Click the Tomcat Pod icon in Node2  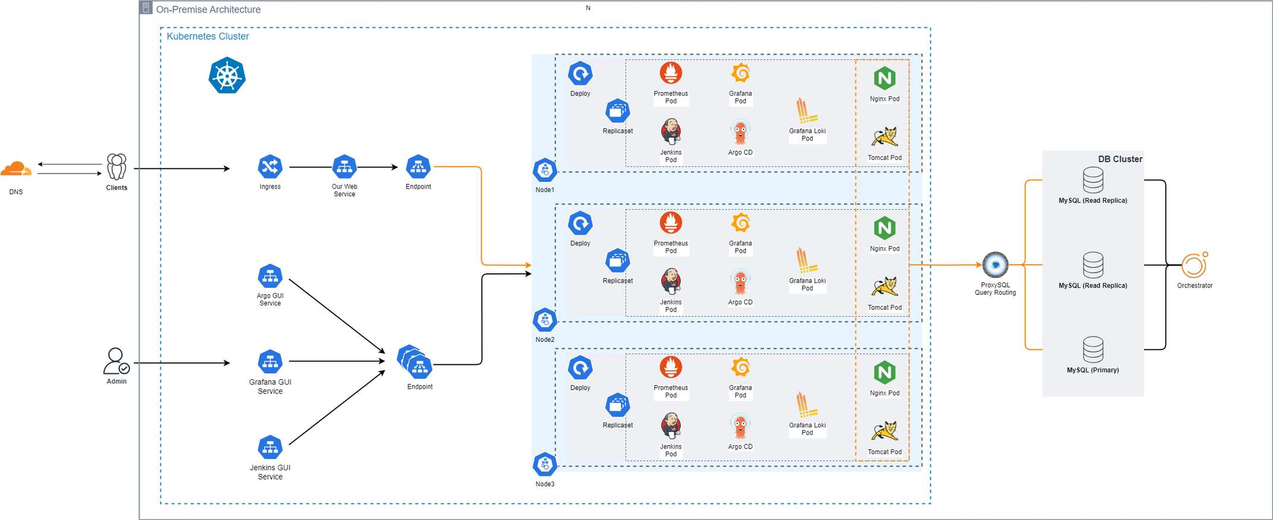point(885,287)
